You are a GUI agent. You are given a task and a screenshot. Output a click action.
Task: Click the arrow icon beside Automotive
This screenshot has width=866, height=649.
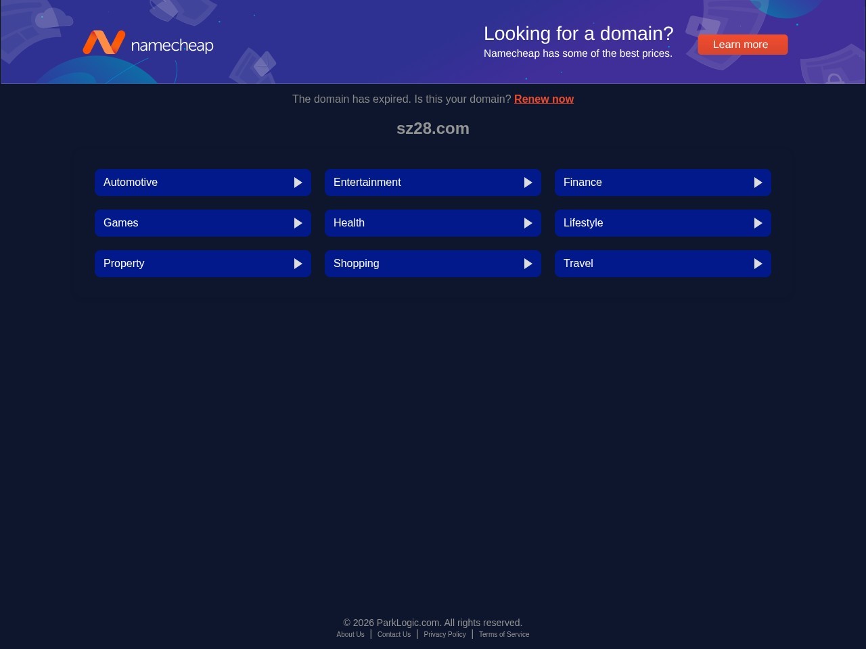click(298, 183)
